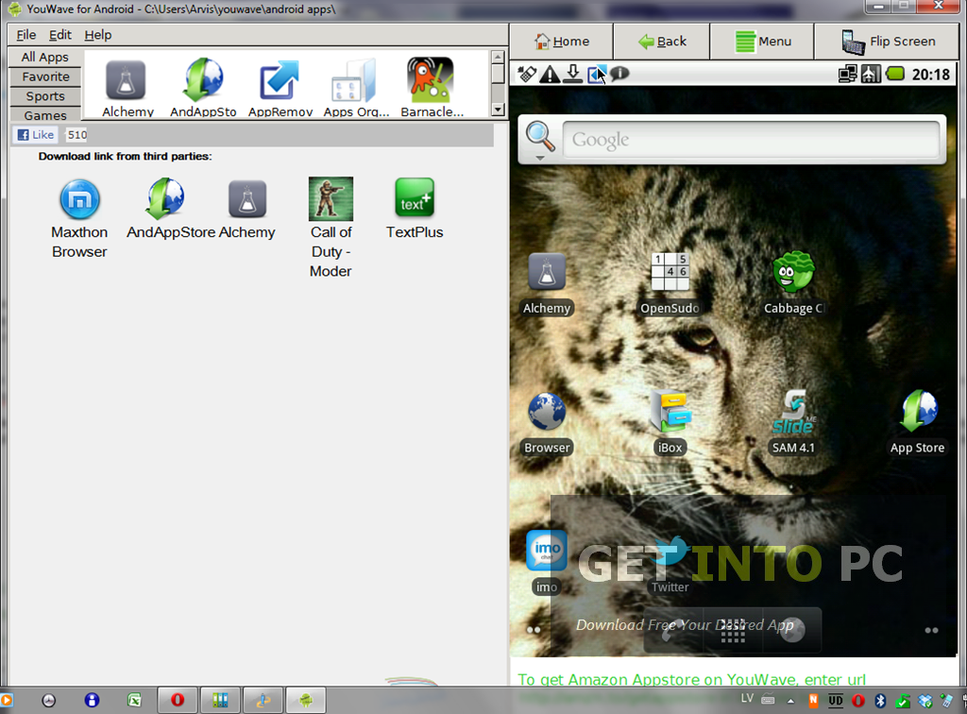Image resolution: width=967 pixels, height=714 pixels.
Task: Tap the airplane mode status icon
Action: [x=871, y=74]
